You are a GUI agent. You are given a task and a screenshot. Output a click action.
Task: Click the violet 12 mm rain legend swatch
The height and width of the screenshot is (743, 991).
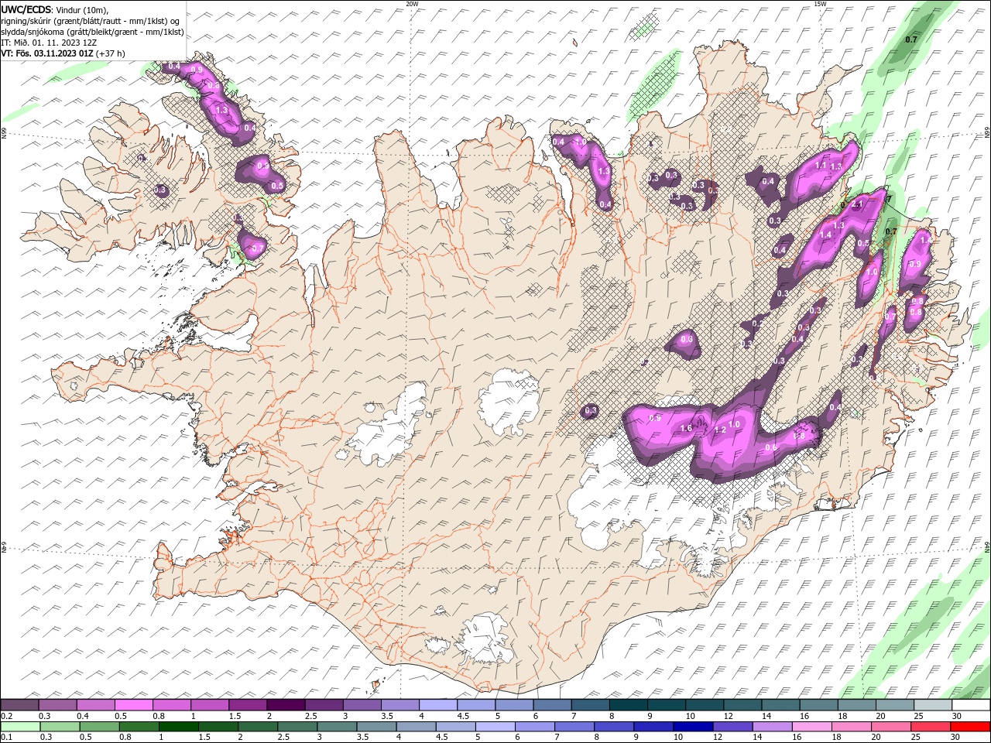(x=732, y=727)
